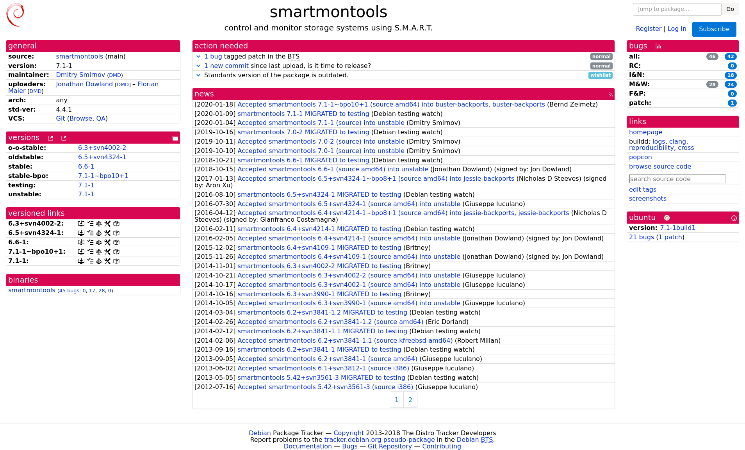Image resolution: width=745 pixels, height=450 pixels.
Task: Click the Debian swirl logo
Action: 15,15
